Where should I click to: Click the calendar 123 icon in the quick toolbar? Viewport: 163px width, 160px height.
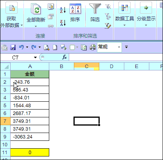[x=4, y=47]
